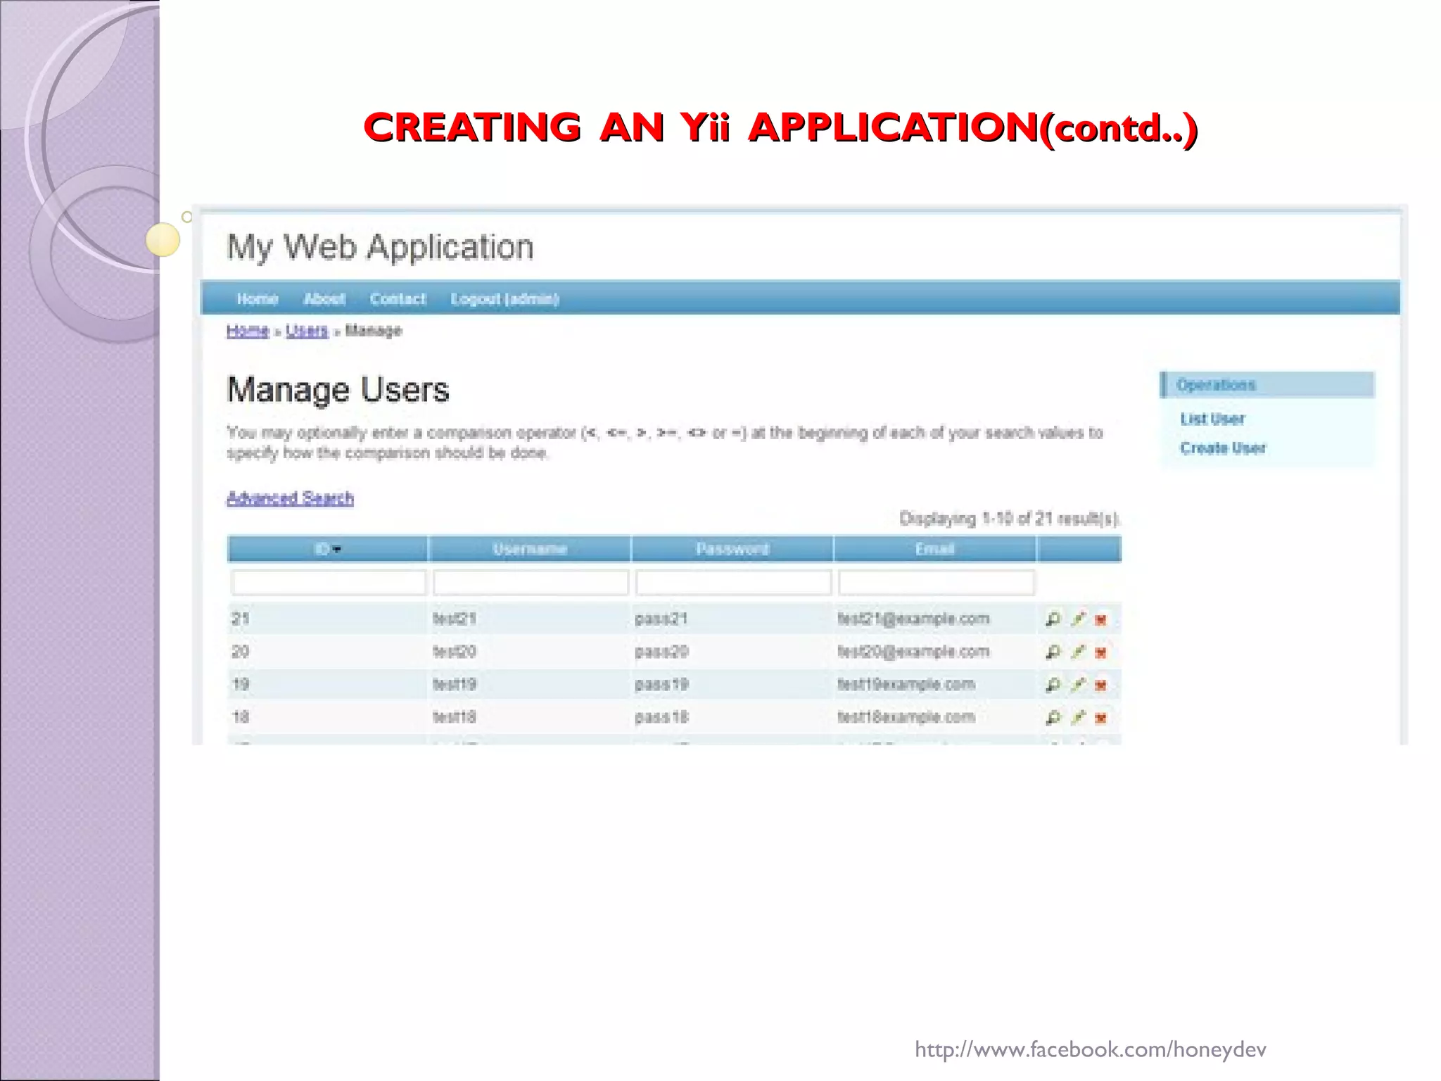This screenshot has width=1441, height=1081.
Task: View user test20 via magnifier icon
Action: click(x=1053, y=652)
